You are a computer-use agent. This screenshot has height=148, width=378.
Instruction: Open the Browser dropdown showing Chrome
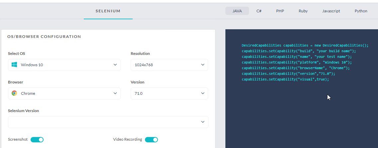tap(64, 93)
